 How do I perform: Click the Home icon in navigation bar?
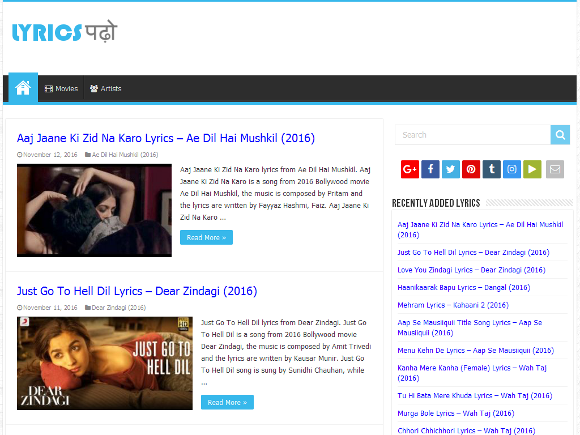(23, 88)
